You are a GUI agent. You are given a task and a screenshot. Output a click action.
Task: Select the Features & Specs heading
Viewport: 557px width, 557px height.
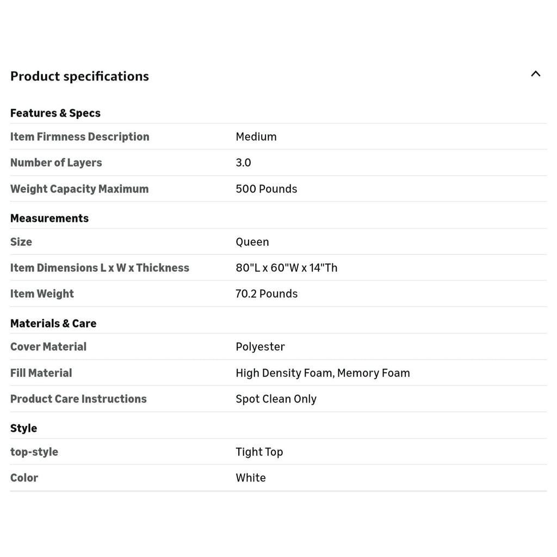click(x=55, y=113)
